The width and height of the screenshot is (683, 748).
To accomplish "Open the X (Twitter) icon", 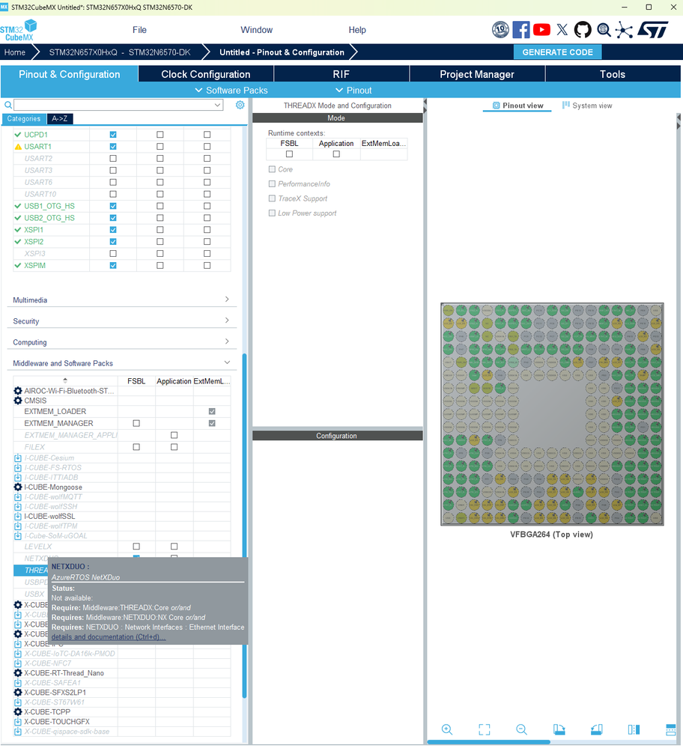I will click(x=562, y=30).
